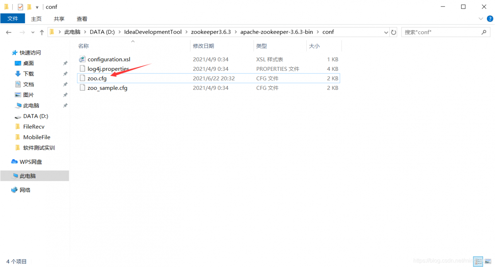Select the zoo.cfg file
The image size is (495, 267).
97,78
